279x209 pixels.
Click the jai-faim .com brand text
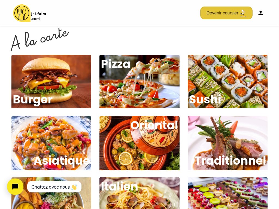point(38,16)
